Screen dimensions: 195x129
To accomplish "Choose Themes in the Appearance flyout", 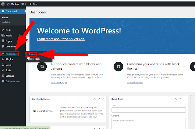I will point(32,54).
